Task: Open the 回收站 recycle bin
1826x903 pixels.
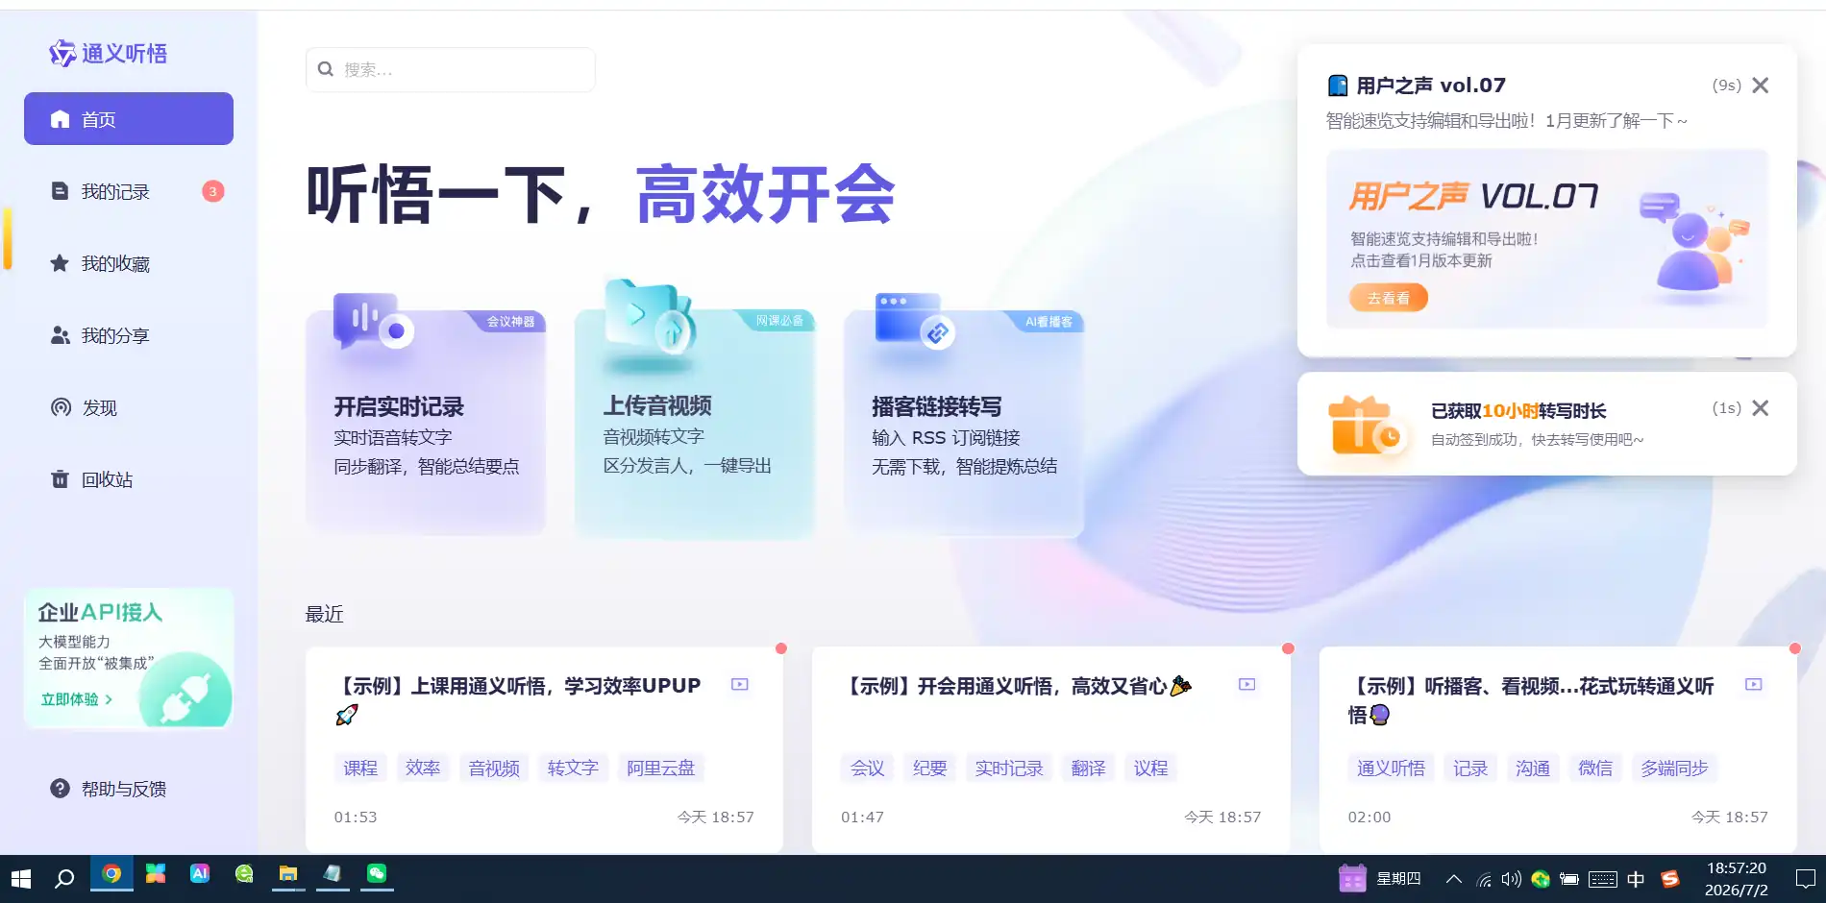Action: (x=129, y=479)
